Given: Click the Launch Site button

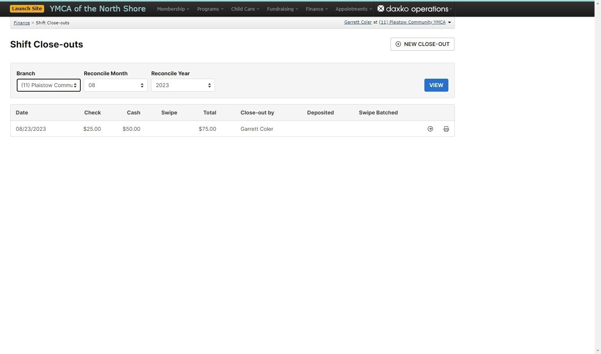Looking at the screenshot, I should 27,8.
